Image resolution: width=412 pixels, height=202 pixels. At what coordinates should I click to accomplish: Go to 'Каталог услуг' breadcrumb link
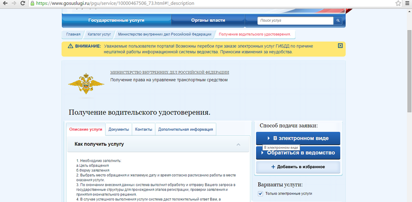pos(99,34)
